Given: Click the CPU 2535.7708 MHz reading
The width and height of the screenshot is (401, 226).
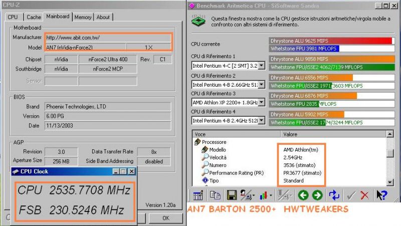Looking at the screenshot, I should pos(74,190).
